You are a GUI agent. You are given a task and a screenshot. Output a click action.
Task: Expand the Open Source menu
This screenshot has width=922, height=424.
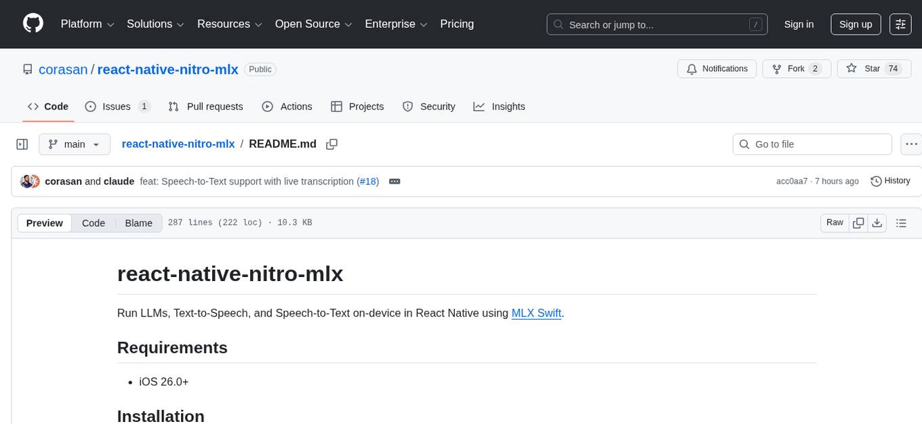click(313, 24)
